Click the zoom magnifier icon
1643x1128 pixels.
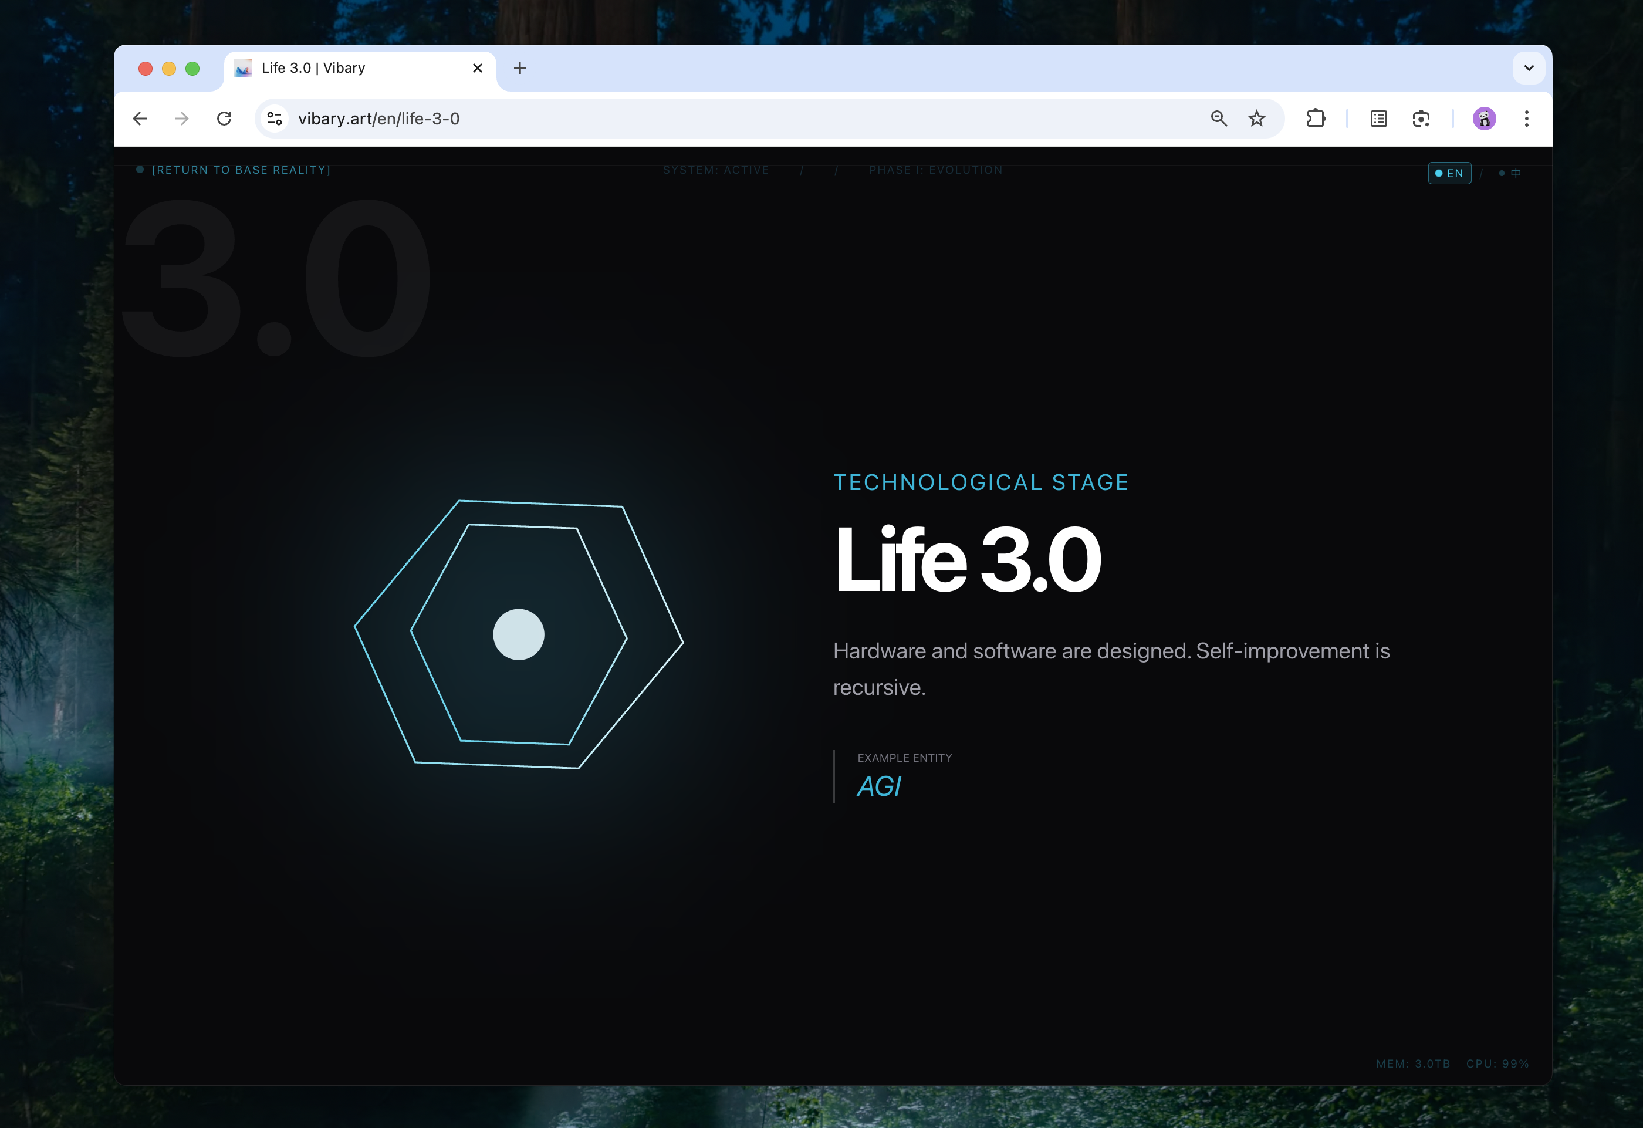click(1218, 119)
